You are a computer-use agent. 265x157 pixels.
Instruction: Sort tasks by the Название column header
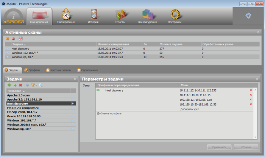tap(15, 91)
